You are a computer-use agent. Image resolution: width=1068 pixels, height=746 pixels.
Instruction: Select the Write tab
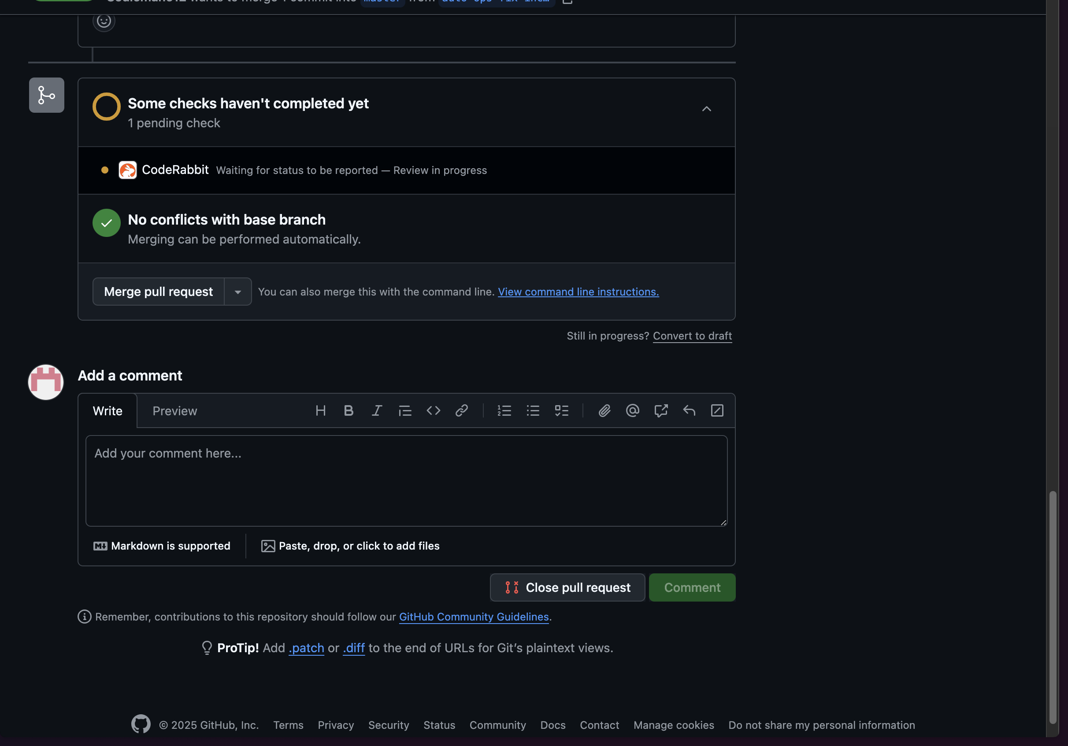pos(108,411)
